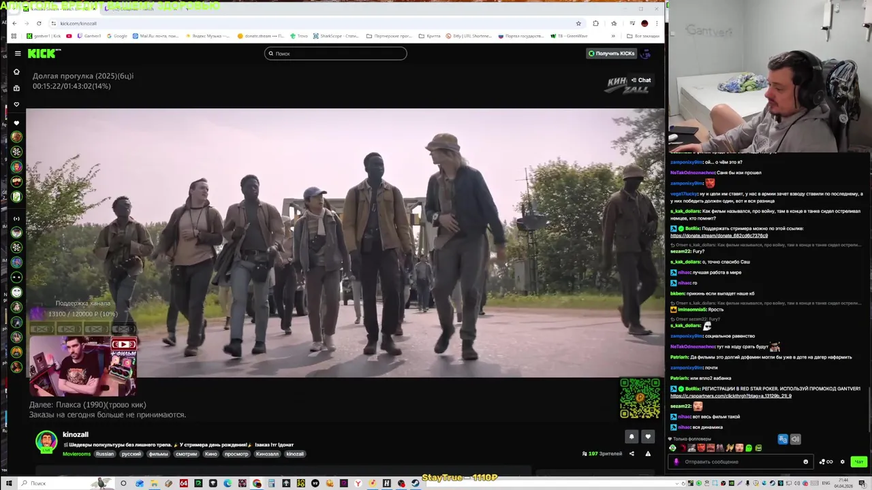Open Windows Start menu
872x490 pixels.
(x=9, y=483)
